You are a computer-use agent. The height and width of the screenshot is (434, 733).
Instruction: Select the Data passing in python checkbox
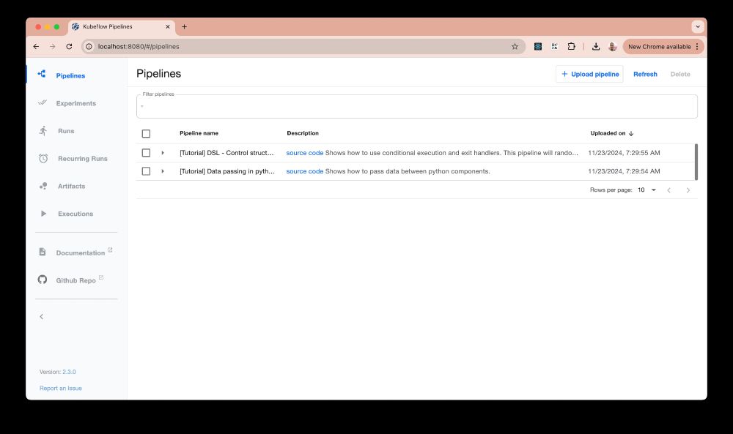click(x=147, y=171)
